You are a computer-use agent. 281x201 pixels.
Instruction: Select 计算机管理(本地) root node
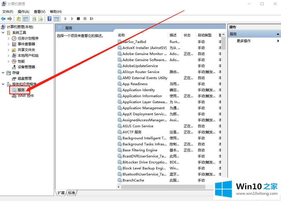pyautogui.click(x=20, y=27)
